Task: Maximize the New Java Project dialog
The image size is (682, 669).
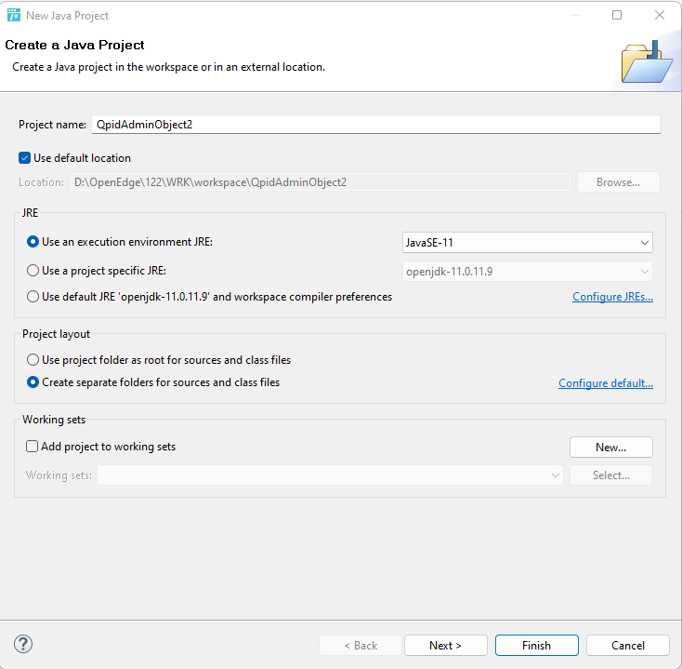Action: [617, 15]
